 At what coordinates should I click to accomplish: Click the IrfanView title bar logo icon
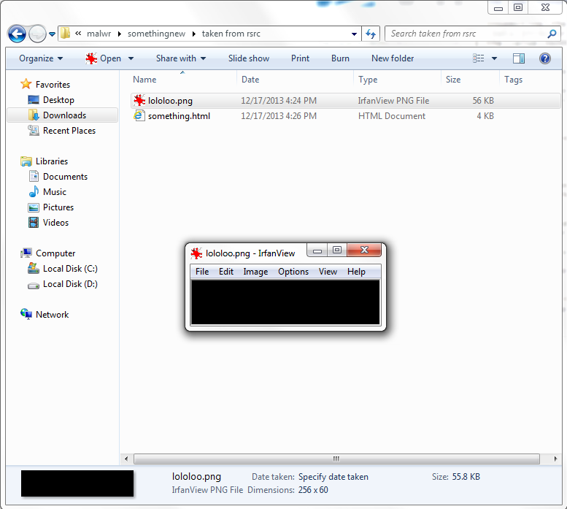(196, 253)
